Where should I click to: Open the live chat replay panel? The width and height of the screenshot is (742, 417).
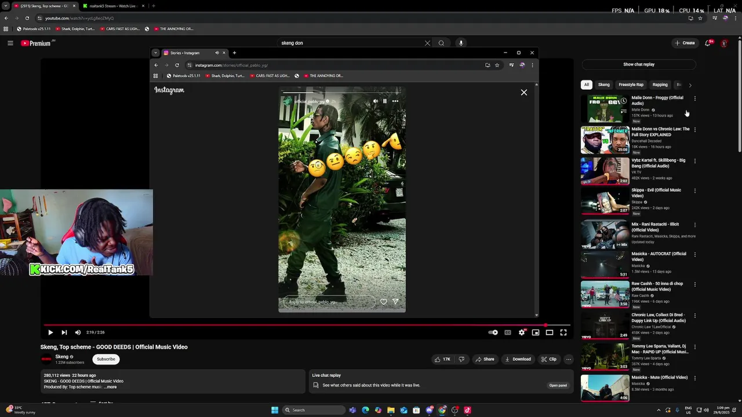[x=558, y=385]
